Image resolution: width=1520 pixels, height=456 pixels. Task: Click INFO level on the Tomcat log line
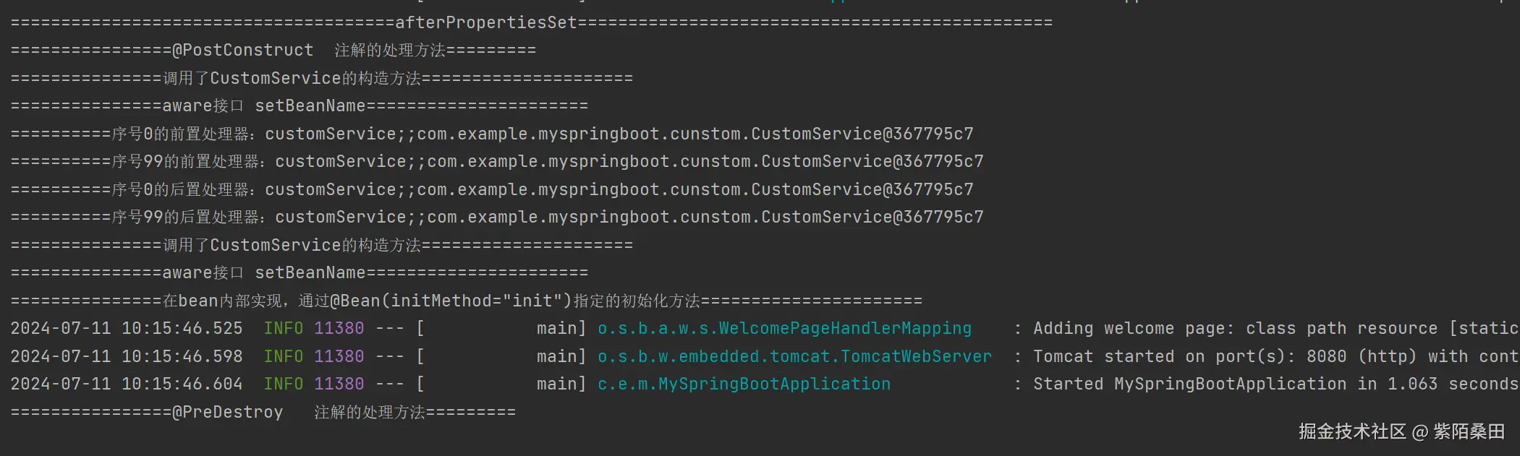tap(283, 356)
